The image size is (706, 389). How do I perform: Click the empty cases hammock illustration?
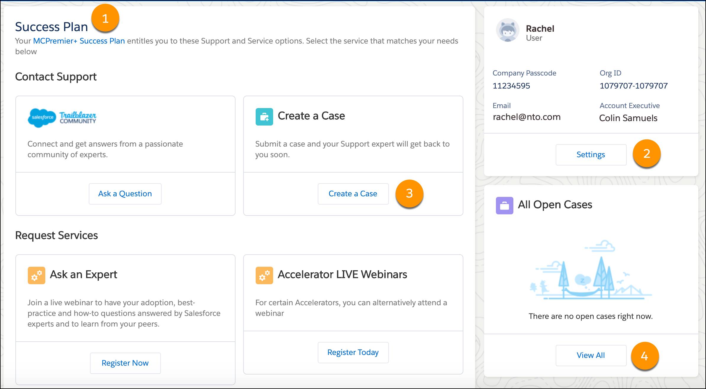point(591,270)
